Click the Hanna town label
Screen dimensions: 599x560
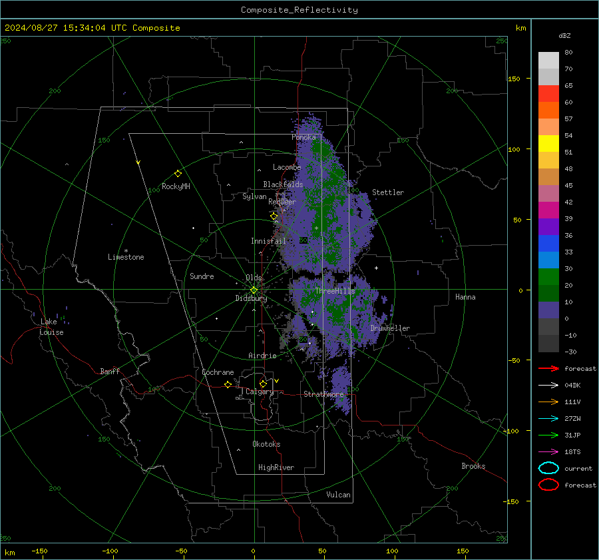(465, 297)
